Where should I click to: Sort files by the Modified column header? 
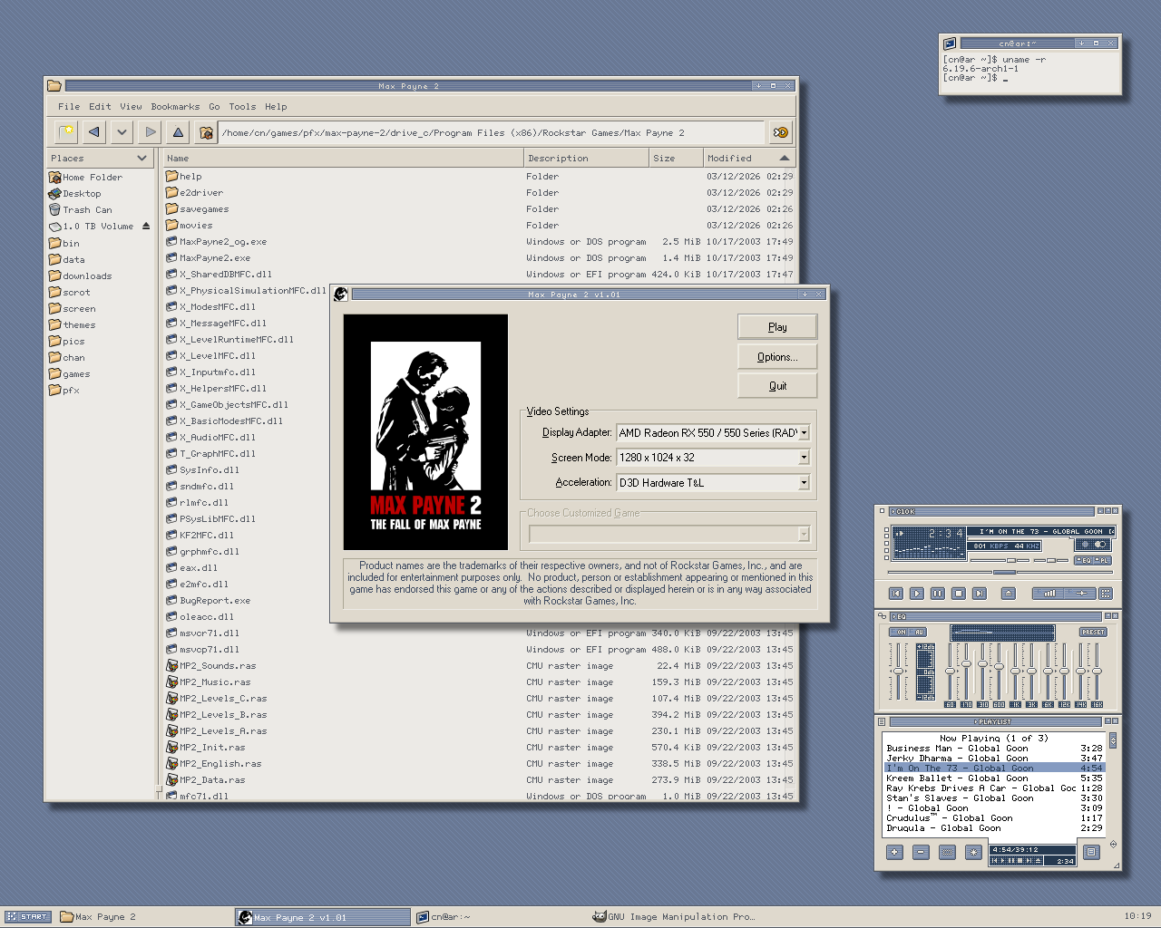tap(748, 159)
